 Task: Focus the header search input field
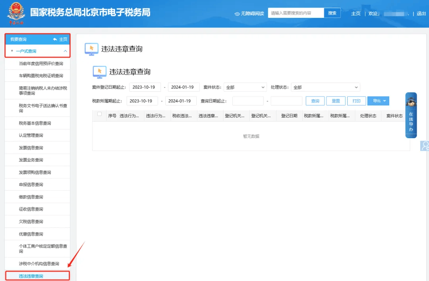(296, 13)
